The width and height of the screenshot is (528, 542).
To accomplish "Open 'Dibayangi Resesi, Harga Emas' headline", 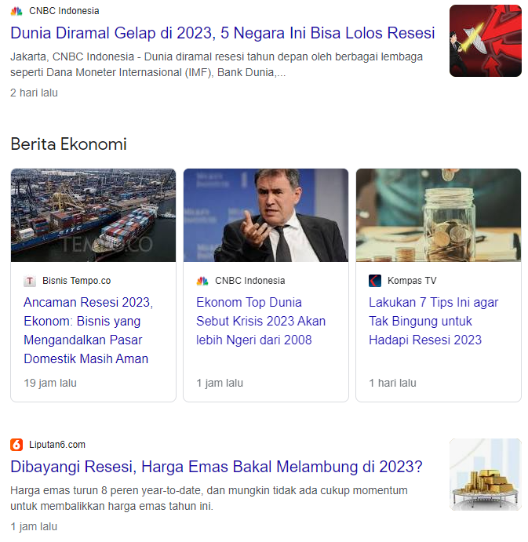I will (x=217, y=467).
